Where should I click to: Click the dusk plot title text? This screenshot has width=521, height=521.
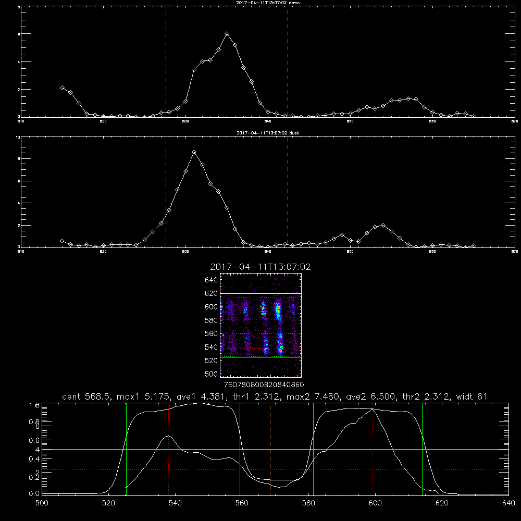pyautogui.click(x=268, y=132)
